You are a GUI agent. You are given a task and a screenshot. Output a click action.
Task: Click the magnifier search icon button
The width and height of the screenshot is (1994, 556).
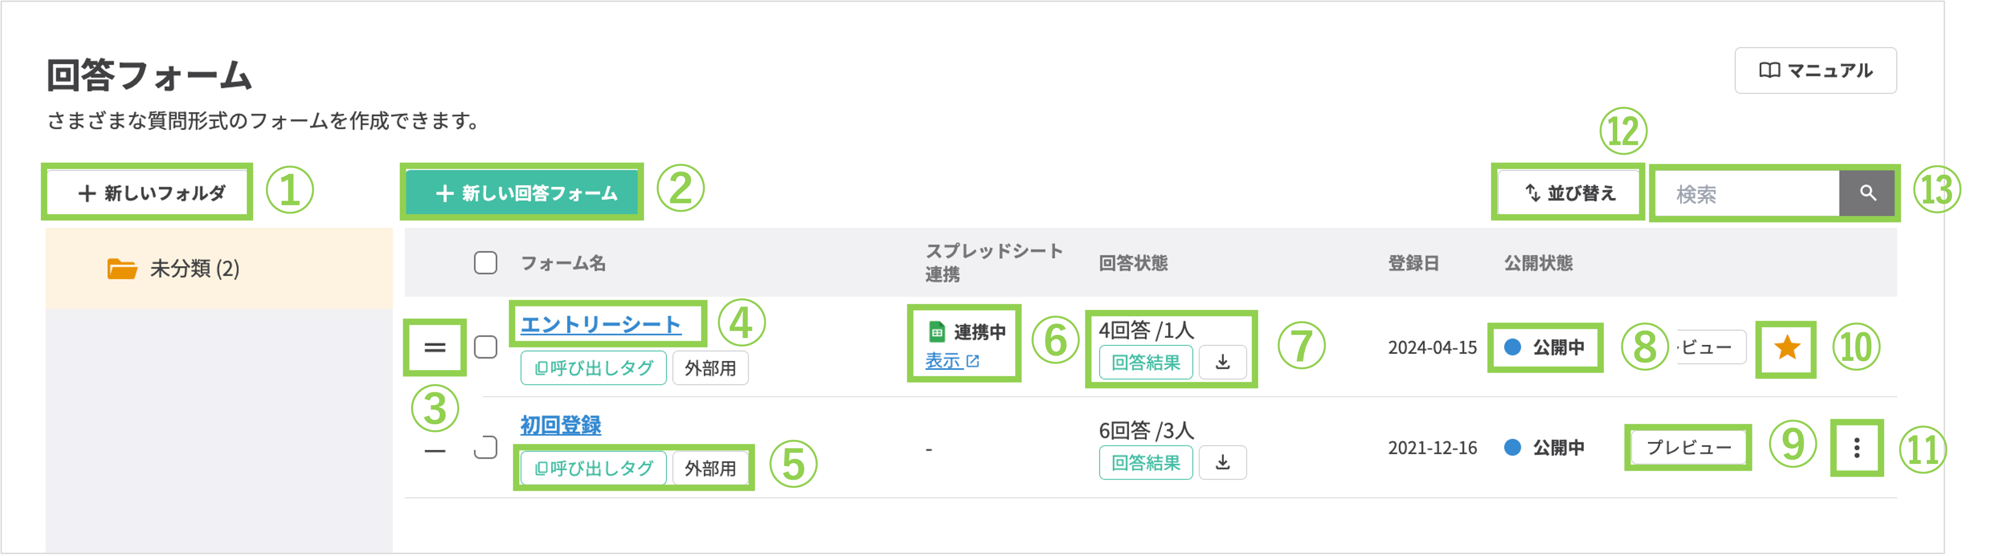click(x=1867, y=193)
